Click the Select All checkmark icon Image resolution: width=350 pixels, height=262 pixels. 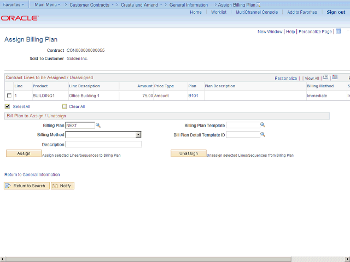click(x=8, y=106)
